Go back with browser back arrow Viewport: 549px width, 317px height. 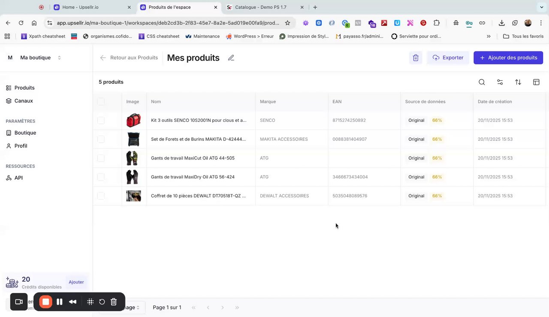[x=8, y=23]
